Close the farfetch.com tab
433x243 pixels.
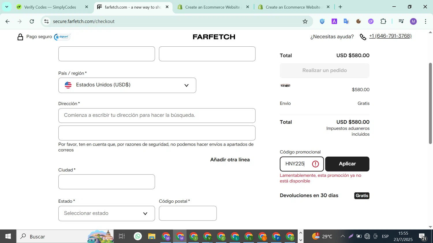[167, 7]
